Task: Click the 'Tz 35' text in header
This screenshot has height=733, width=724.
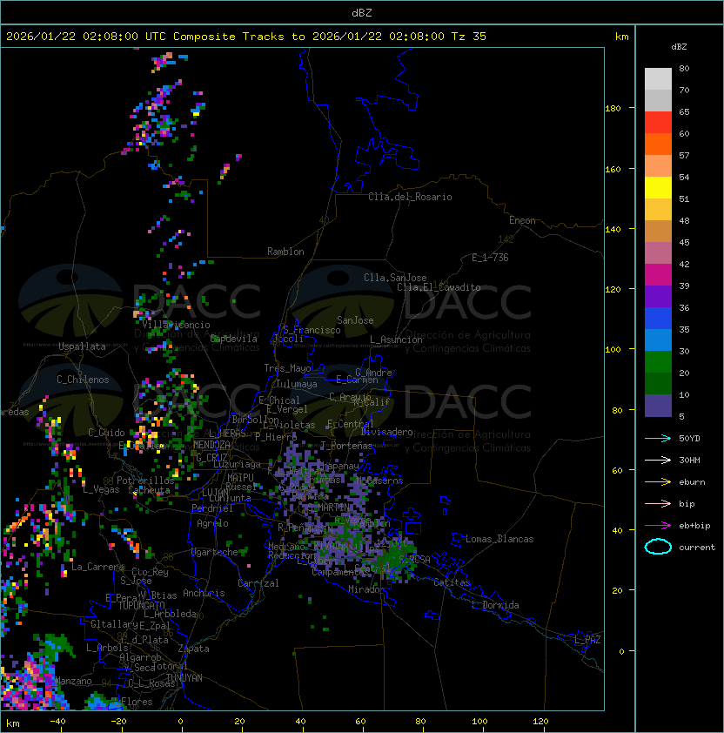Action: 469,37
